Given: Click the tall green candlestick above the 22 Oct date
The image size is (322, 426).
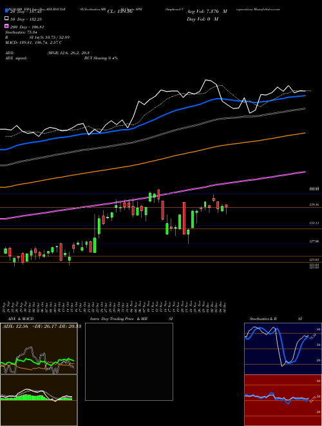Looking at the screenshot, I should (95, 245).
